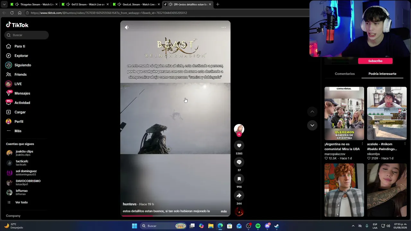
Task: Expand the browser tab search dropdown
Action: tap(4, 4)
